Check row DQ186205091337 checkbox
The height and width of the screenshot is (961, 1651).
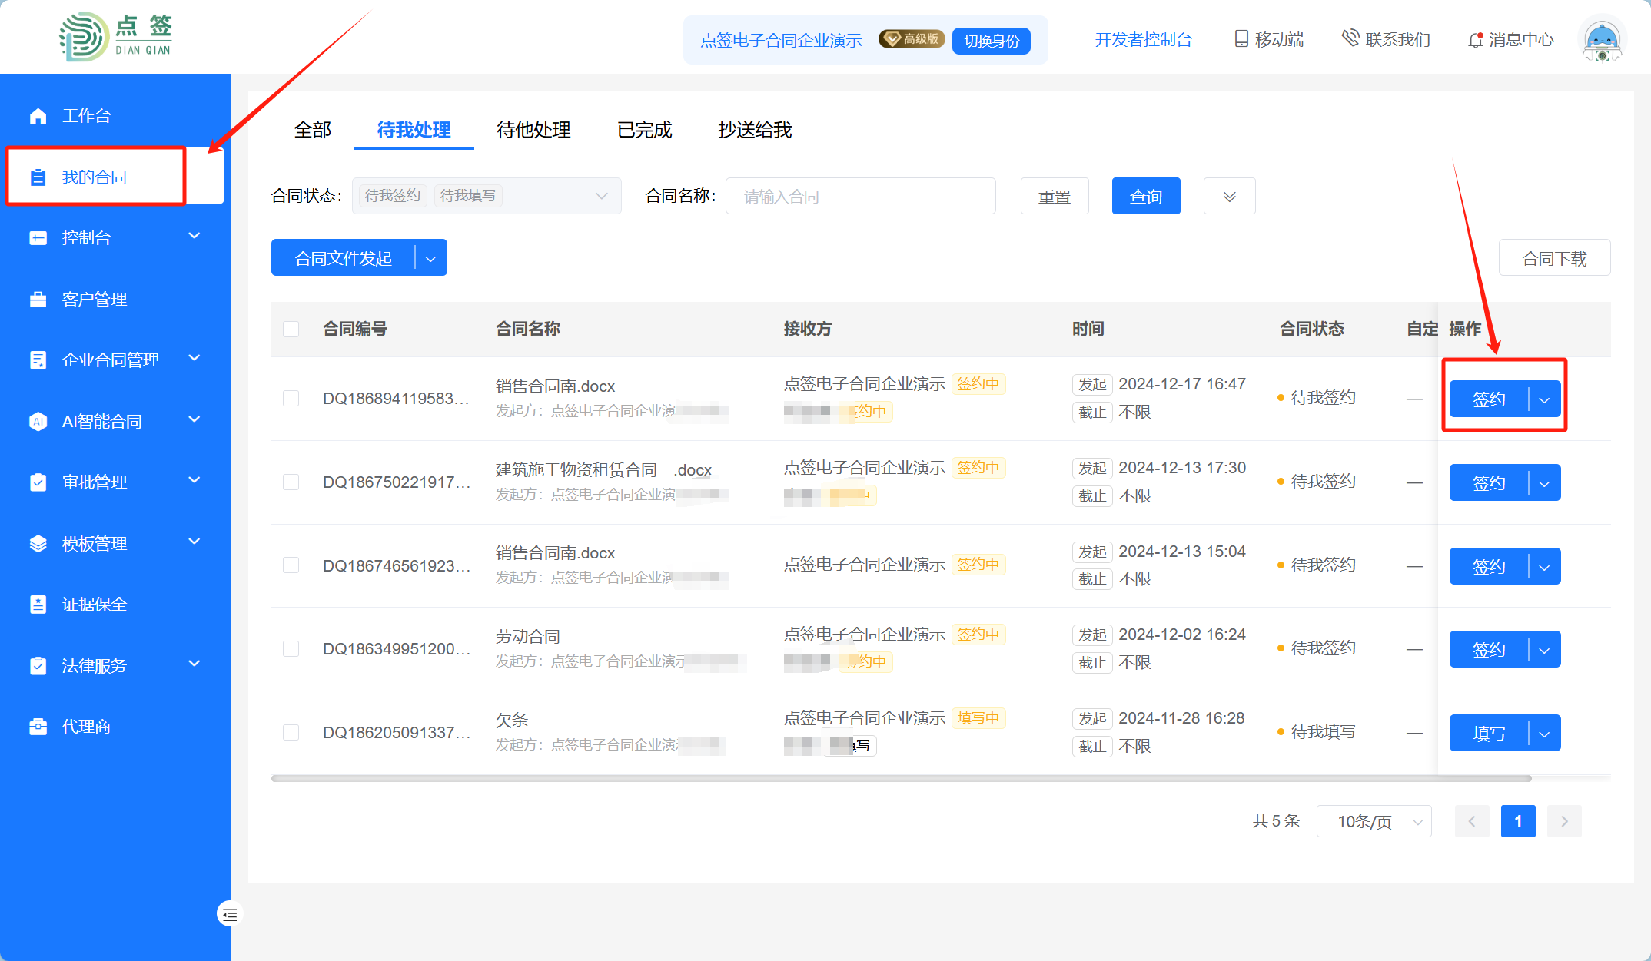point(291,732)
